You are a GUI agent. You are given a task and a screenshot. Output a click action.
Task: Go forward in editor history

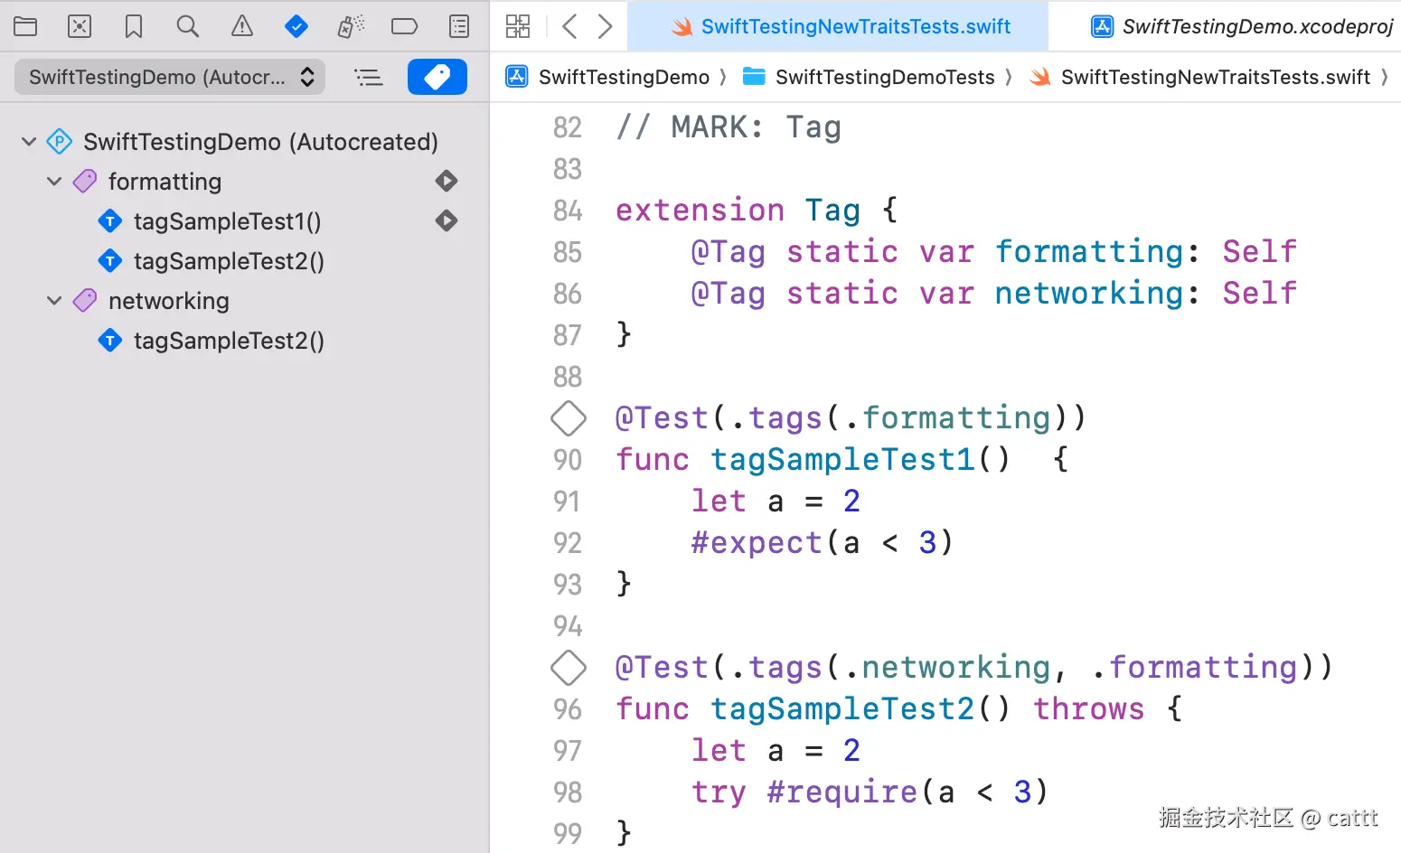[606, 26]
